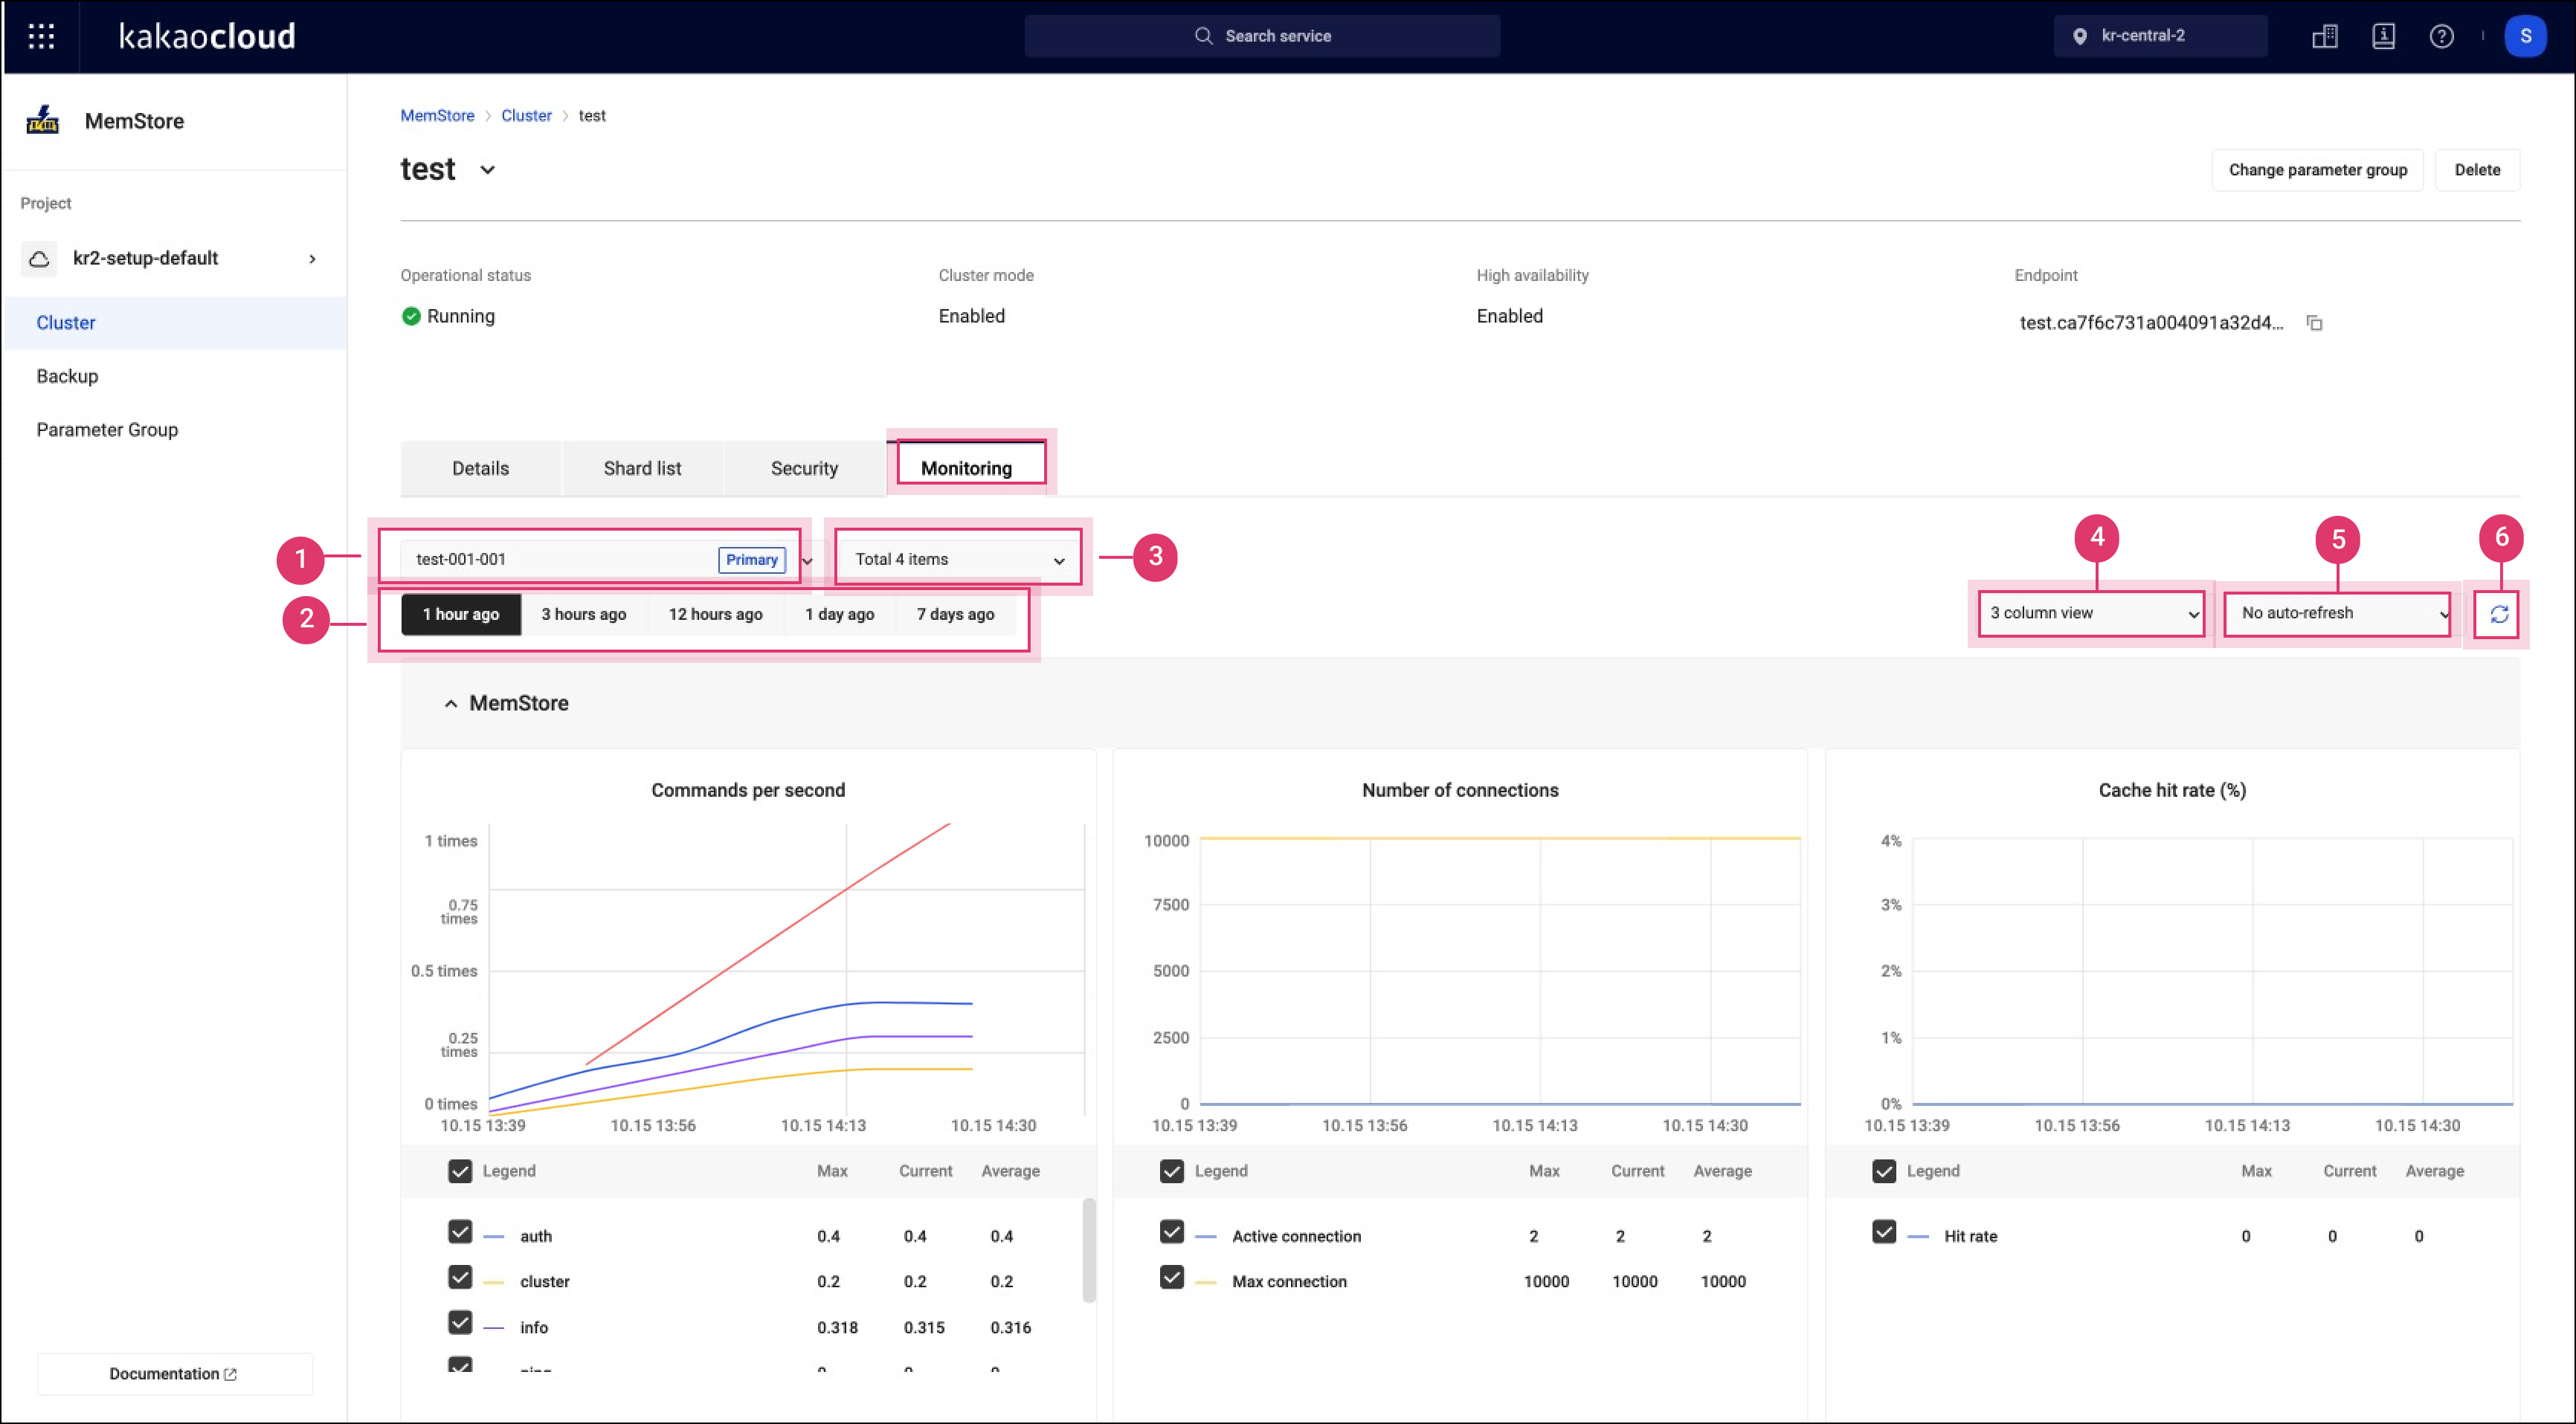
Task: Open the kr-central-2 region selector
Action: click(x=2160, y=36)
